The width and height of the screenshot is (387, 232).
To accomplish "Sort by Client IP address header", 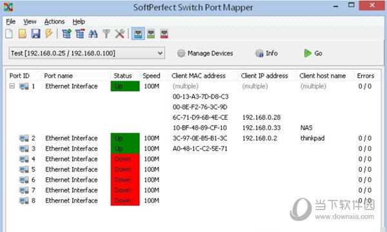I will click(x=267, y=75).
